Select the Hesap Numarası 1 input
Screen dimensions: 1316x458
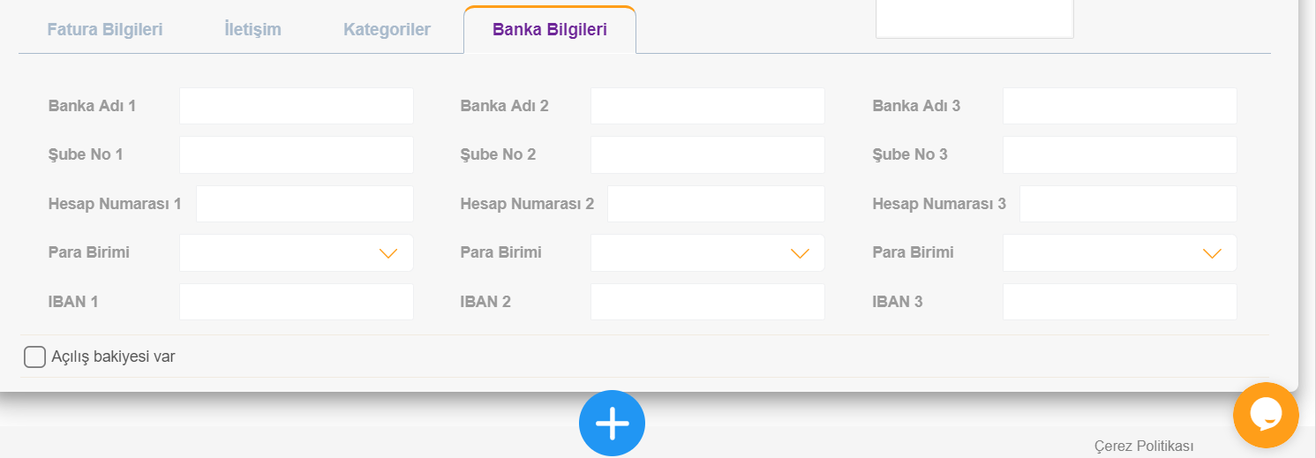pos(305,204)
